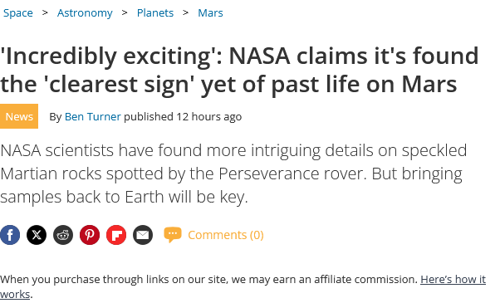Share article on Flipboard
500x308 pixels.
(x=116, y=235)
